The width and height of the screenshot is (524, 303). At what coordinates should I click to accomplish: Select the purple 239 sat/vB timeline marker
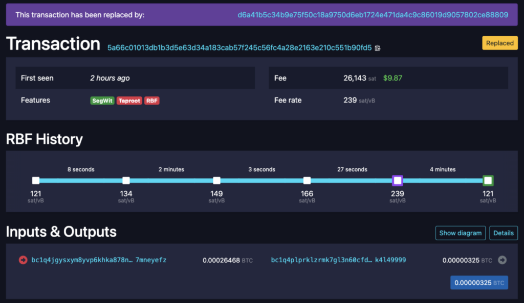point(398,181)
